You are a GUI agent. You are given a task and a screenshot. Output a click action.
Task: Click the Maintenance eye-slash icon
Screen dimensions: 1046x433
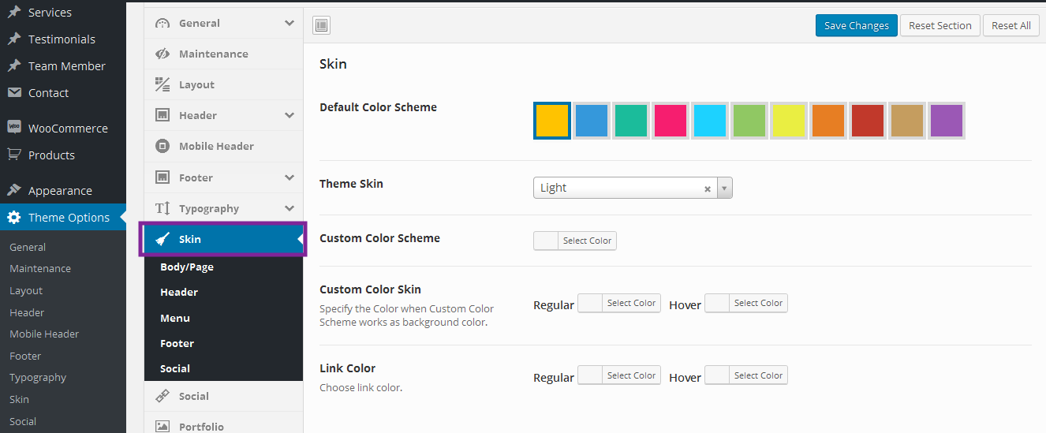pos(163,54)
